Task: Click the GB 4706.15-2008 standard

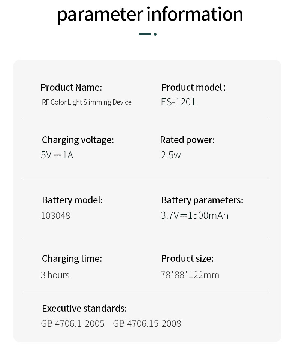Action: [x=147, y=323]
